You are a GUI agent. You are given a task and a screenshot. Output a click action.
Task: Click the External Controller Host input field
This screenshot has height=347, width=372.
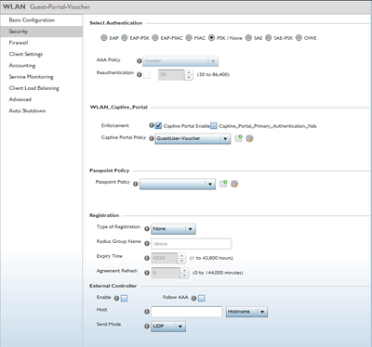187,312
